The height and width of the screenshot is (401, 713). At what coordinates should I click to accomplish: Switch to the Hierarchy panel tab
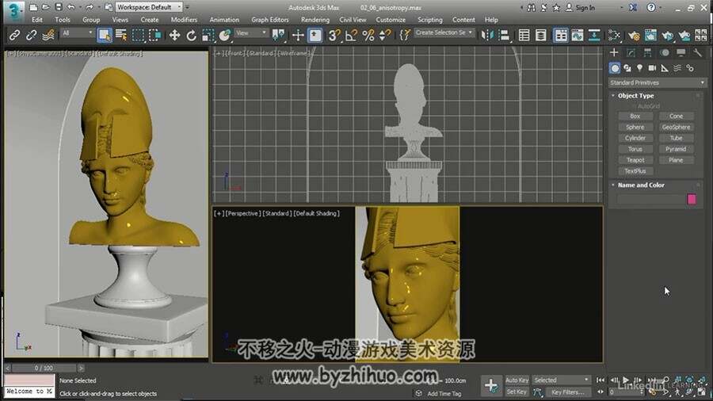(x=647, y=53)
